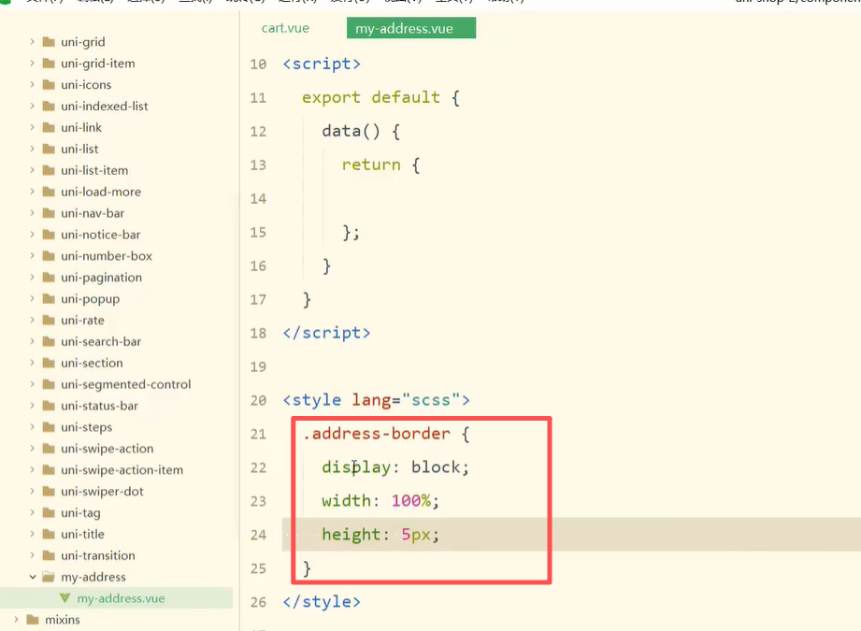Click line number 24 in gutter
861x631 pixels.
click(x=258, y=535)
